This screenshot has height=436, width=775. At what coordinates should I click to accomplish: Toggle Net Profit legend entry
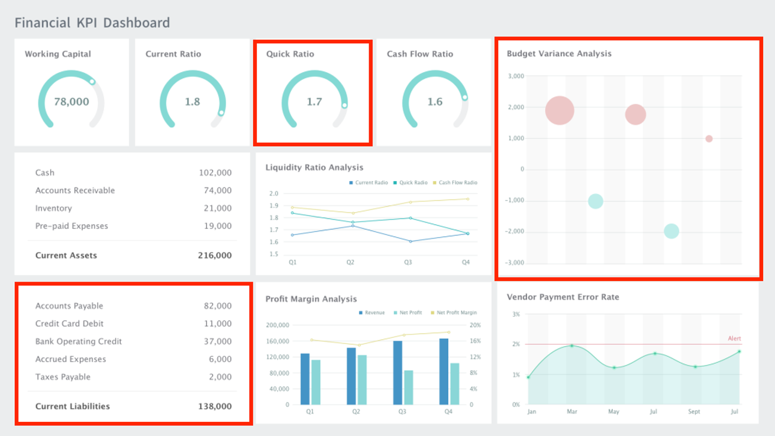coord(408,313)
